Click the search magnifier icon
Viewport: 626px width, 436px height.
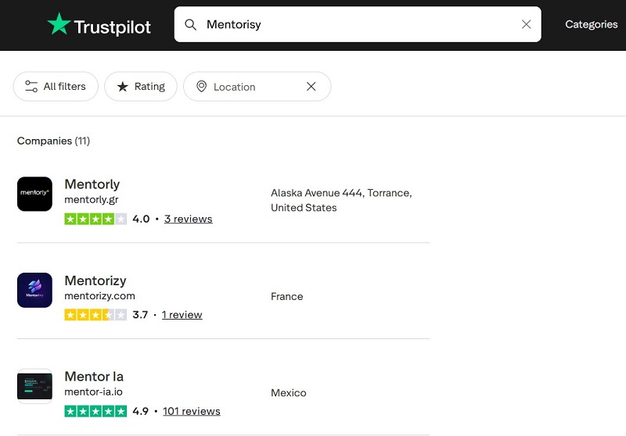point(190,25)
